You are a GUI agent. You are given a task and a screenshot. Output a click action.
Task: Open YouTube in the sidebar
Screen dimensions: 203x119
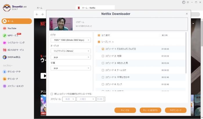click(12, 28)
